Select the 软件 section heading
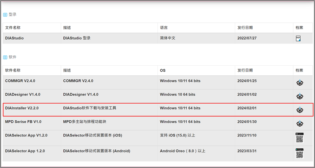This screenshot has width=315, height=168. [x=13, y=57]
